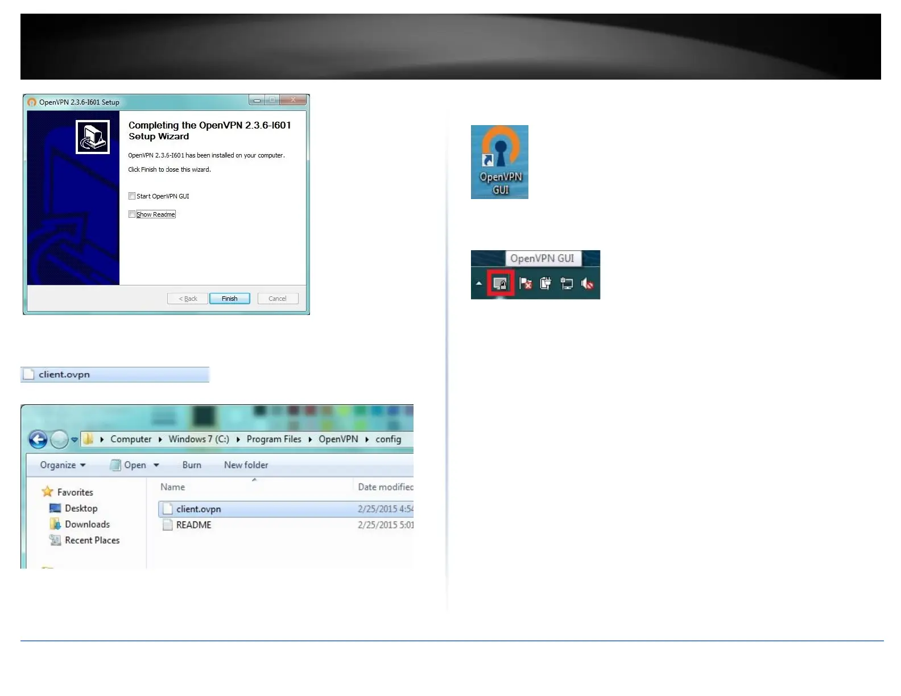
Task: Select Computer in the address breadcrumb
Action: pyautogui.click(x=131, y=439)
